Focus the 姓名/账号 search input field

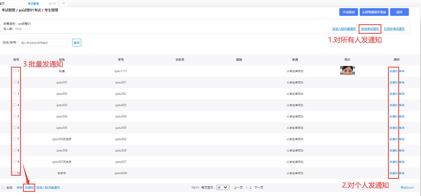pos(43,43)
